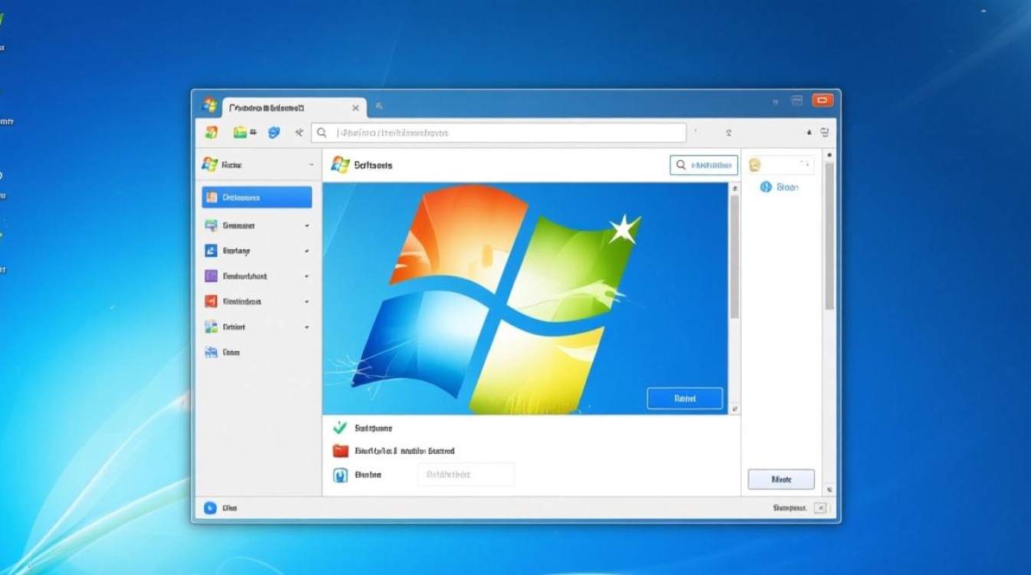Expand the bottom sidebar entry's chevron

coord(308,327)
